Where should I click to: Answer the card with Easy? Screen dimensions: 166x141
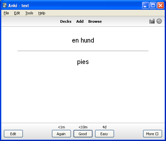coord(105,134)
